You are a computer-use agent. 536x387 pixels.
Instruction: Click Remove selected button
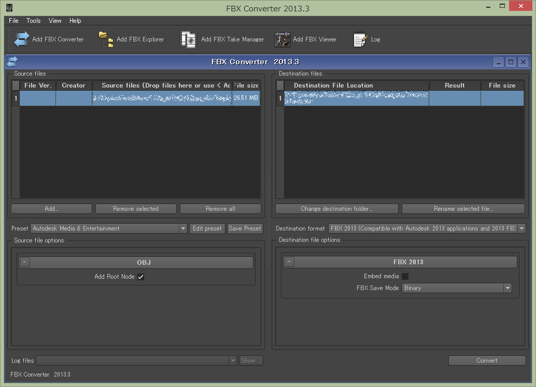[136, 209]
